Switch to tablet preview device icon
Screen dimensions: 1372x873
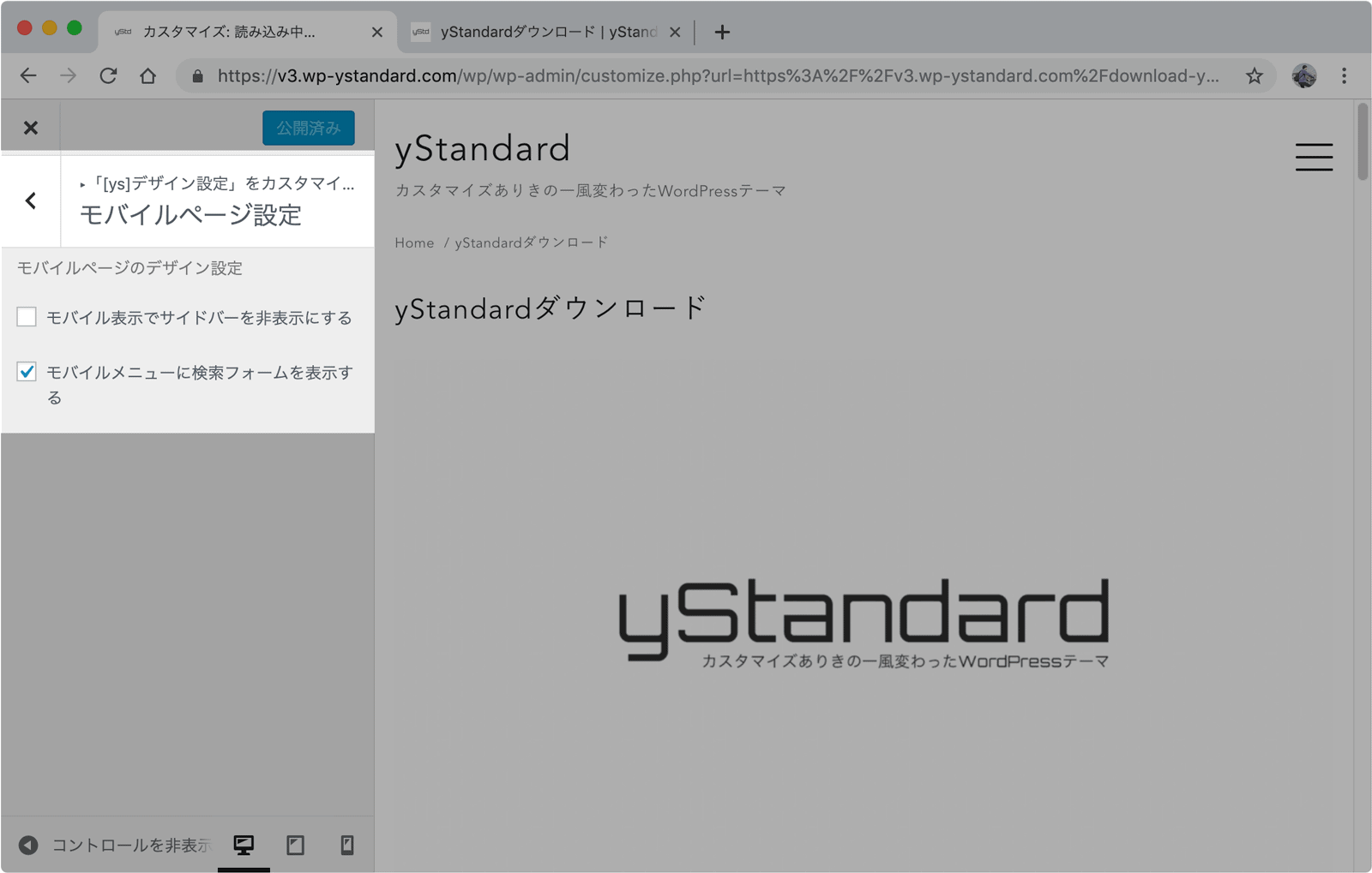pos(296,846)
